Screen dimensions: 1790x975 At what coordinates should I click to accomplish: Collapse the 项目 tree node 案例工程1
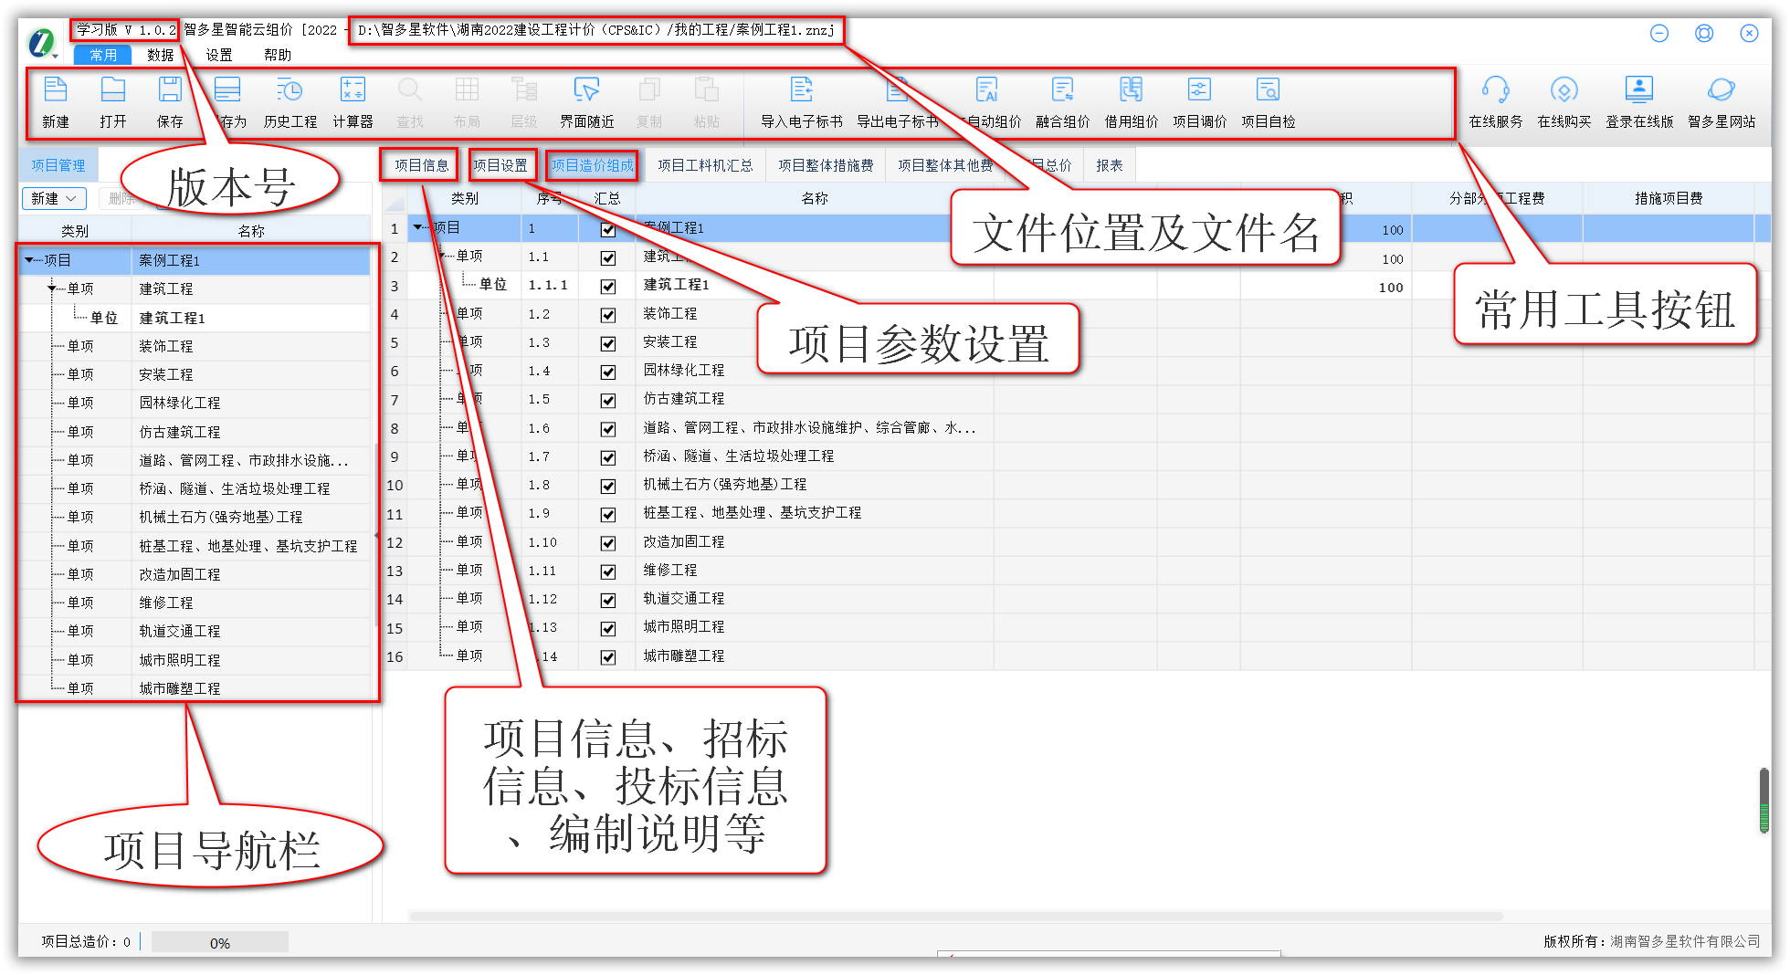[28, 260]
